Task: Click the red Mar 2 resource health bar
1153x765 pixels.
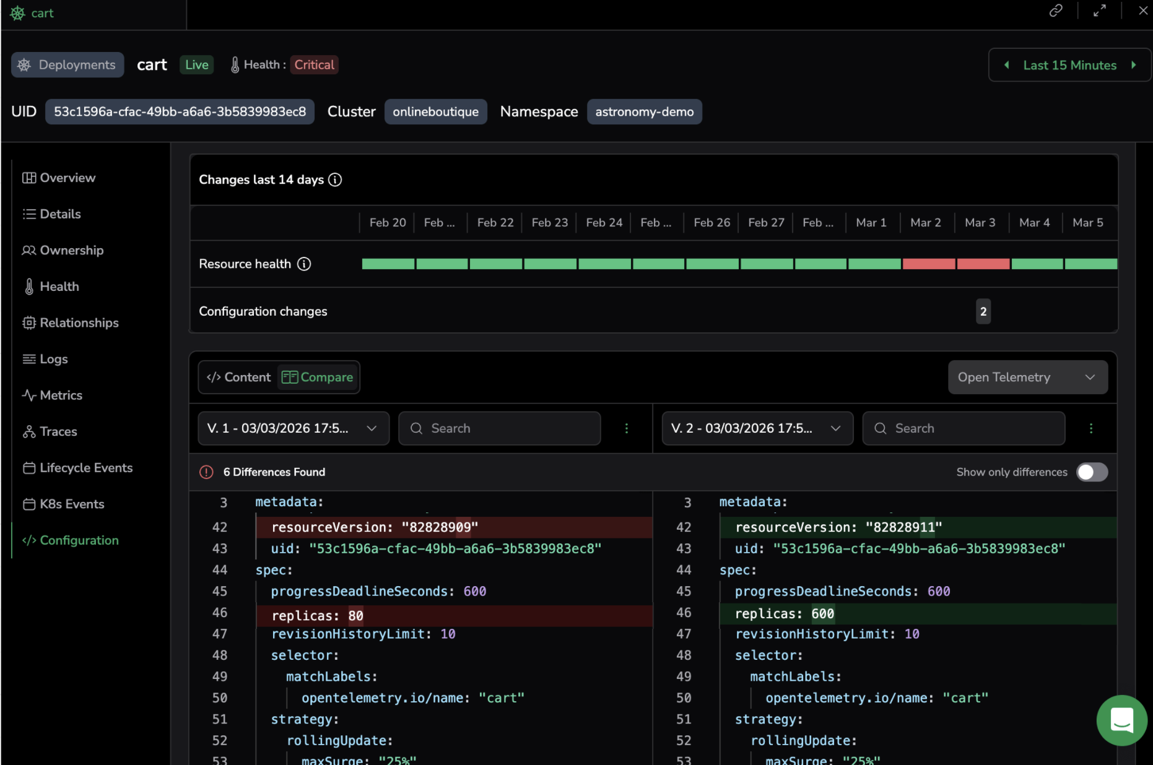Action: 928,264
